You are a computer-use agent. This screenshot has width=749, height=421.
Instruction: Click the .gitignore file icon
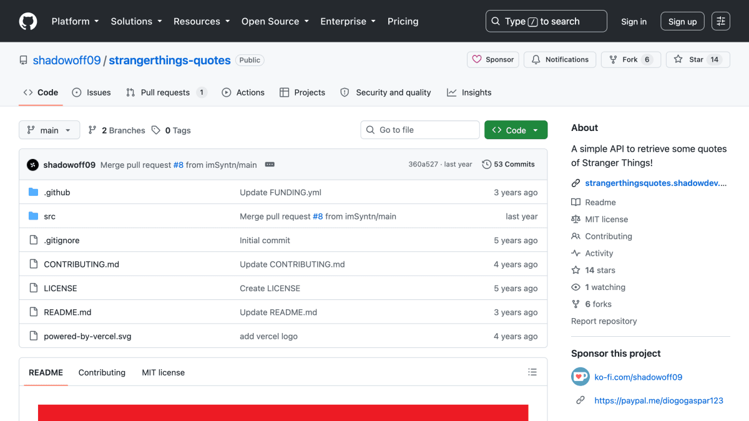click(34, 240)
